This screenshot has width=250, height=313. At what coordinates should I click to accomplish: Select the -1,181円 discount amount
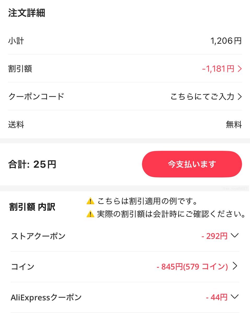pyautogui.click(x=218, y=69)
